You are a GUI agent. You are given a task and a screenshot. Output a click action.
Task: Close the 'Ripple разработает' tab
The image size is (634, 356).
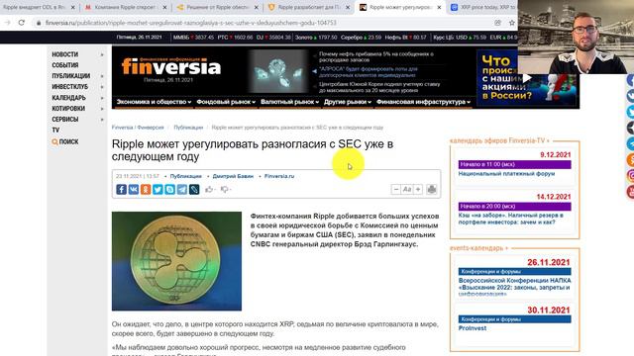348,7
